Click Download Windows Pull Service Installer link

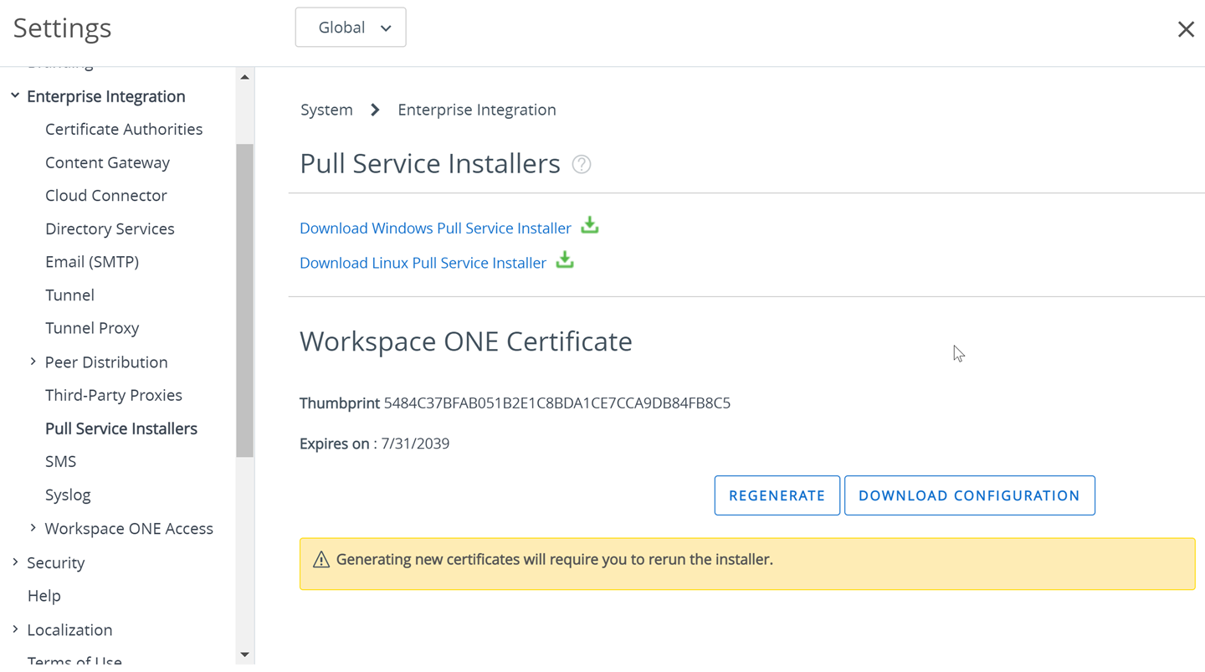[435, 228]
